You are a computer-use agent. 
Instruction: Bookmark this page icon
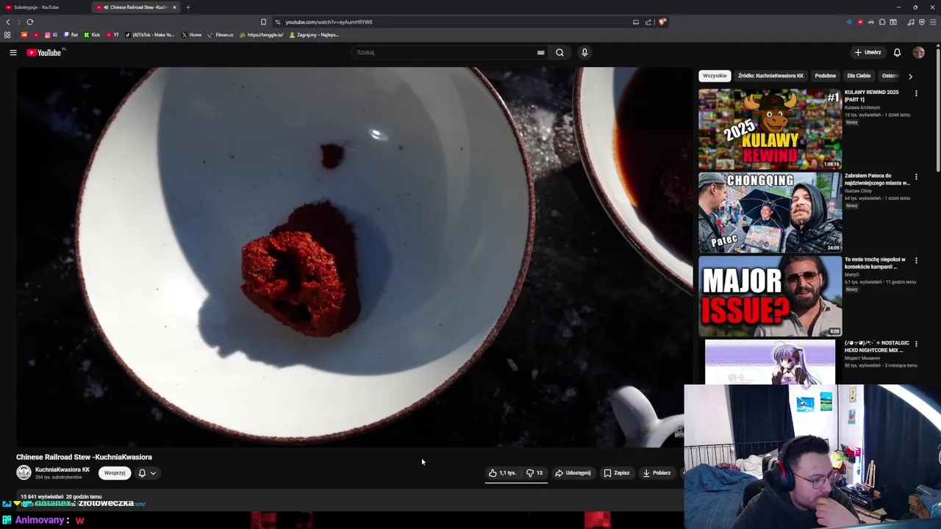point(263,22)
